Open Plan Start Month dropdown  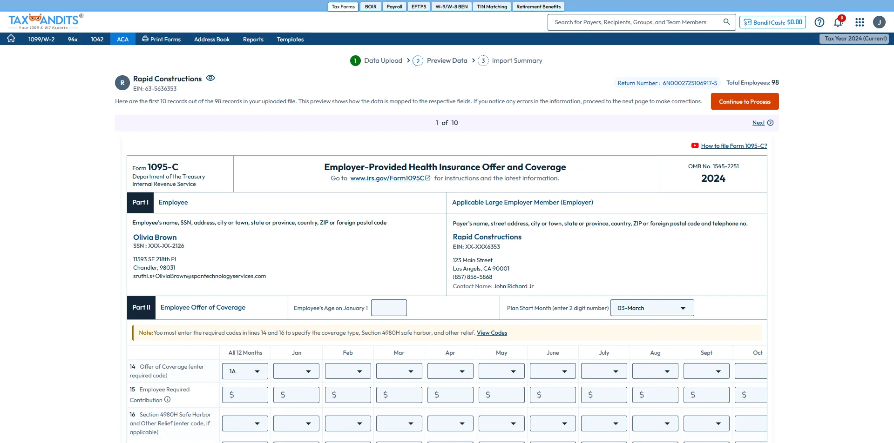click(652, 308)
